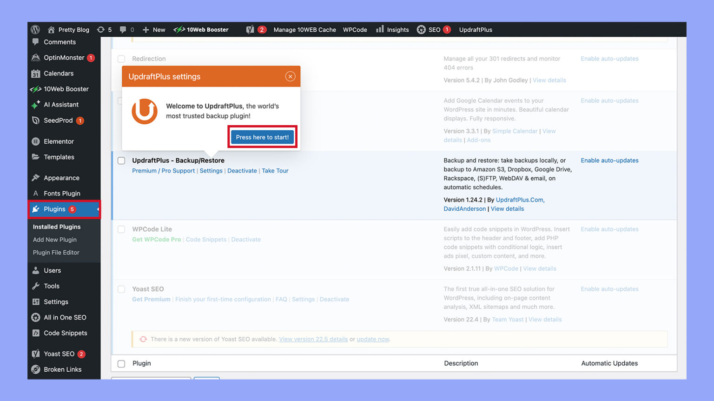Switch to Installed Plugins in the sidebar
Screen dimensions: 714x401
[x=56, y=227]
